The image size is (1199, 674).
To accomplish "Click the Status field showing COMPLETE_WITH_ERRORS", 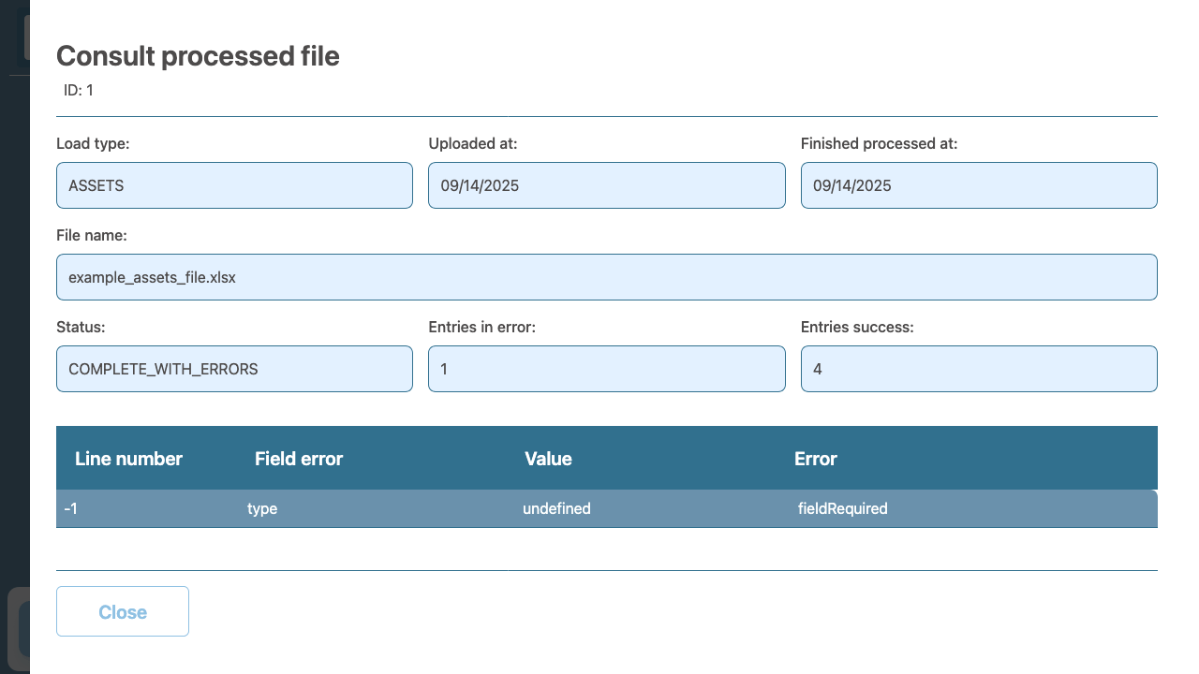I will tap(234, 369).
